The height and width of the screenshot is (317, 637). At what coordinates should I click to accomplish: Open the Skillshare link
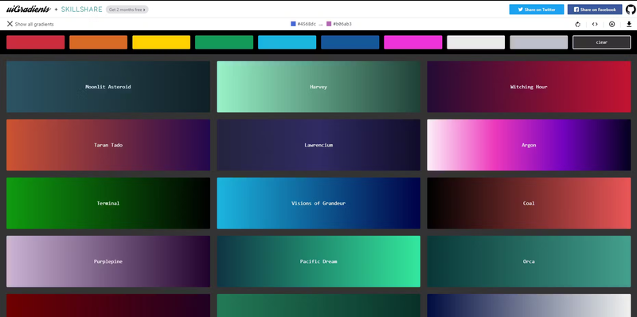(x=82, y=10)
